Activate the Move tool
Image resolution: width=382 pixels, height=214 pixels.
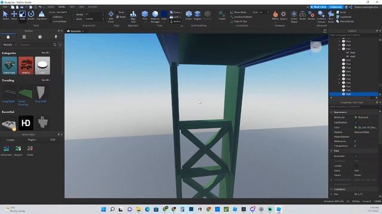point(14,15)
